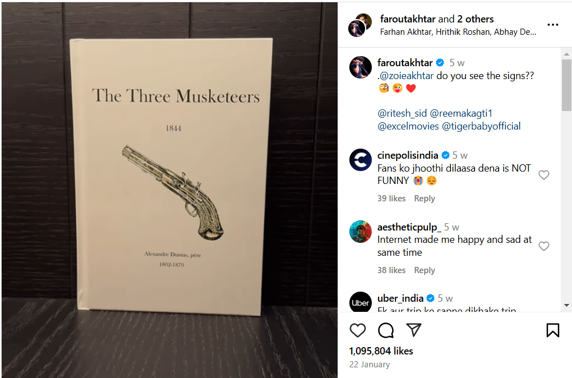
Task: Reply to the aestheticpulp_ comment
Action: tap(425, 270)
